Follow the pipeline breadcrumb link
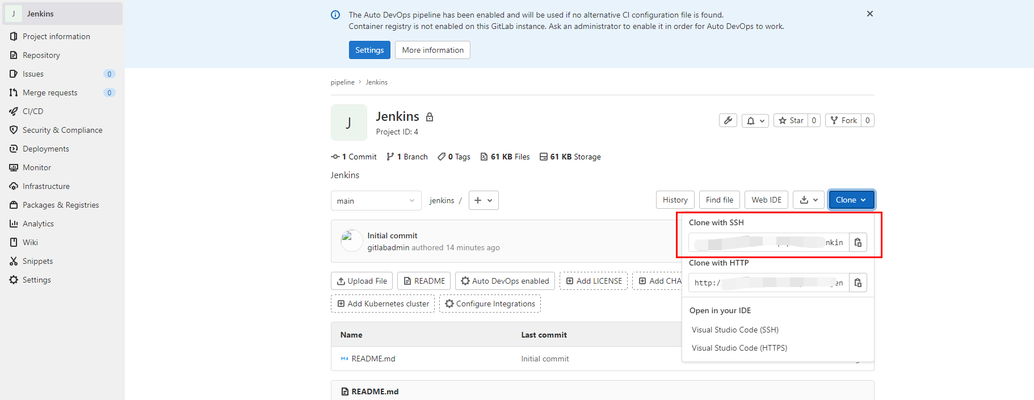 (x=342, y=82)
